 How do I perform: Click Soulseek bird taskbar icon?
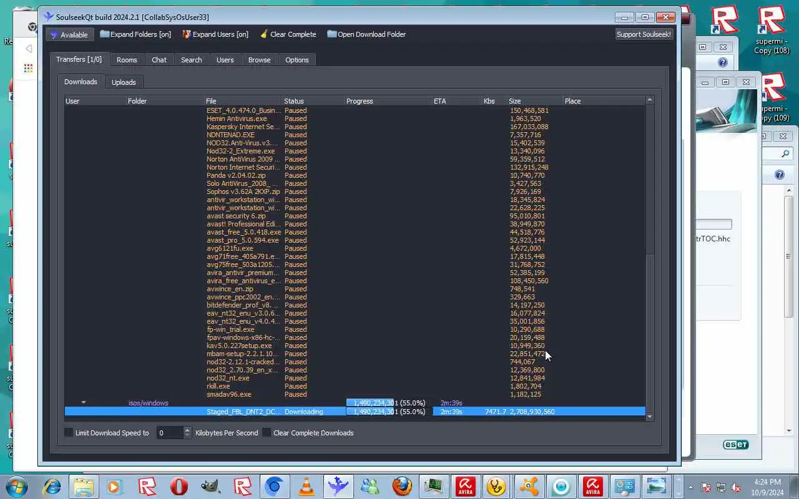pos(338,486)
